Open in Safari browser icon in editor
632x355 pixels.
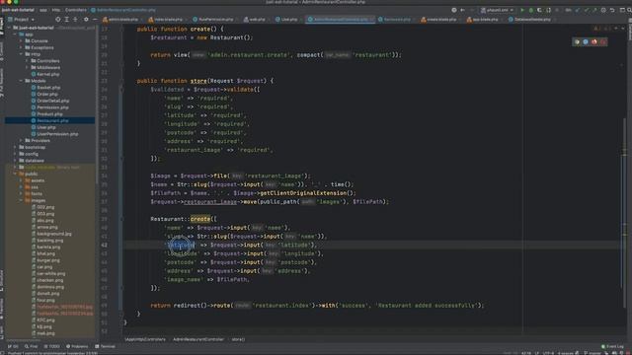tap(586, 41)
